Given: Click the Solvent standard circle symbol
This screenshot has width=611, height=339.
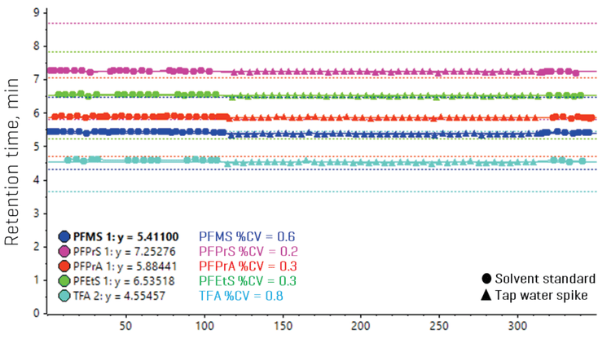Looking at the screenshot, I should click(486, 278).
